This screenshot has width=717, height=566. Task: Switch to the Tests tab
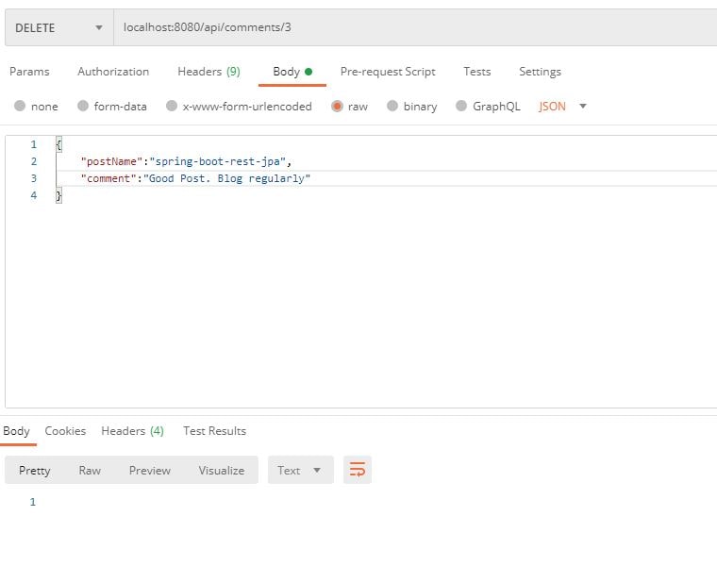[x=477, y=72]
